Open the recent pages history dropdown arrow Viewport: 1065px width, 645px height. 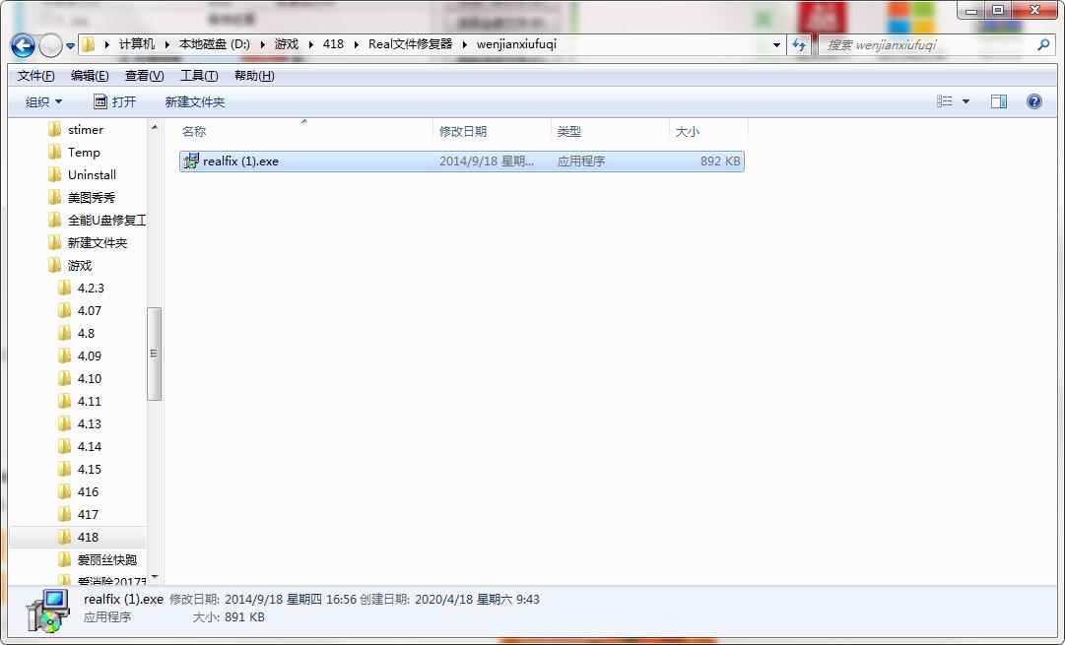point(71,46)
